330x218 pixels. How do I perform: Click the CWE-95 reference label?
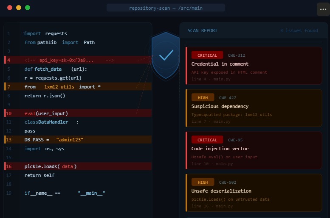[x=235, y=140]
